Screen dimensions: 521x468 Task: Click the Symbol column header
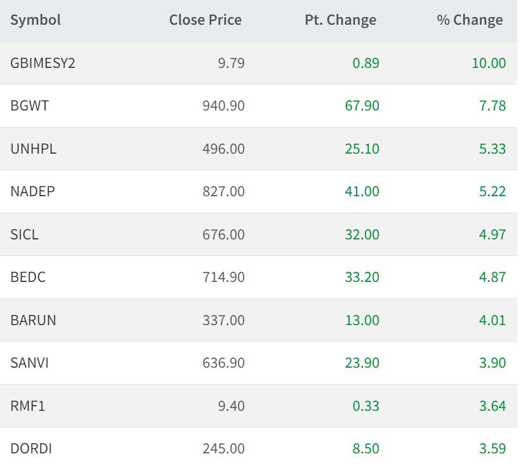[x=36, y=20]
